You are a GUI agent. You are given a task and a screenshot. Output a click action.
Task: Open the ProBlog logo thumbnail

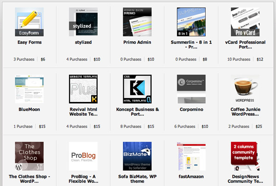(x=83, y=156)
